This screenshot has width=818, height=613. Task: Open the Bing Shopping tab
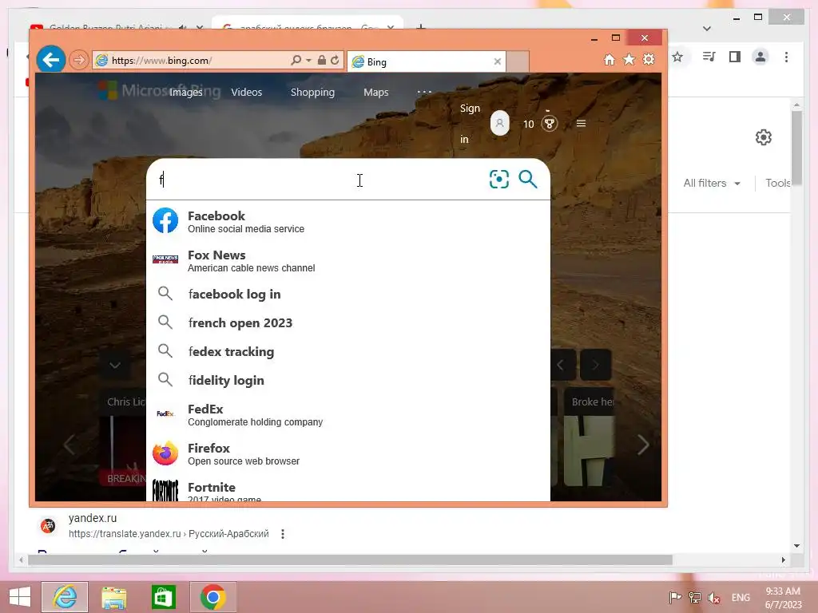(x=312, y=93)
